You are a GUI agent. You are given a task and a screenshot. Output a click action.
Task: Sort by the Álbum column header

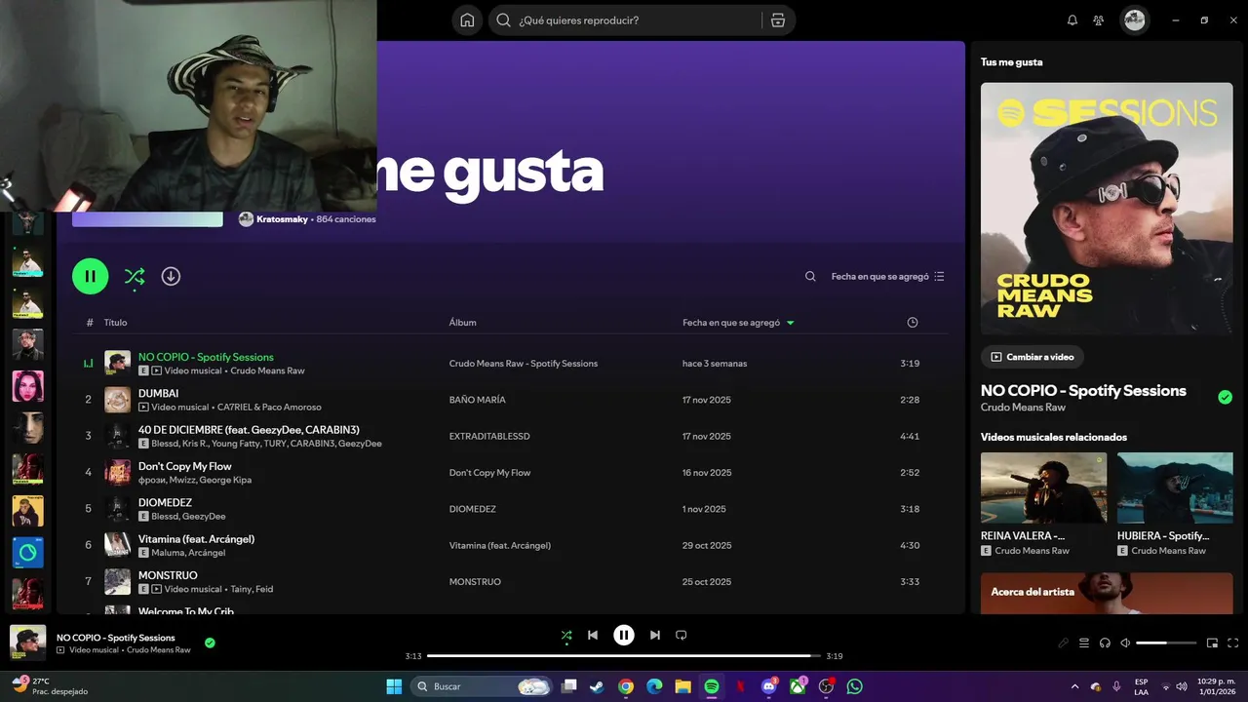click(462, 323)
